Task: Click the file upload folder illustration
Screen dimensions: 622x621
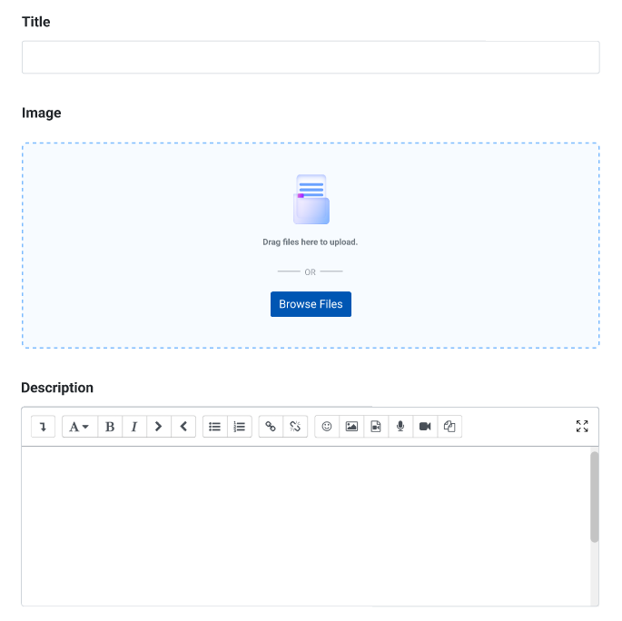Action: (x=311, y=200)
